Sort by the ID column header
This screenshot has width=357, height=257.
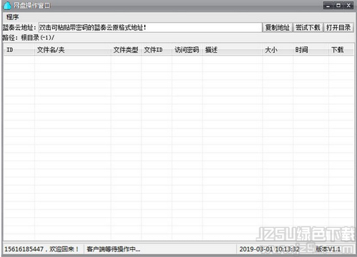pyautogui.click(x=19, y=50)
